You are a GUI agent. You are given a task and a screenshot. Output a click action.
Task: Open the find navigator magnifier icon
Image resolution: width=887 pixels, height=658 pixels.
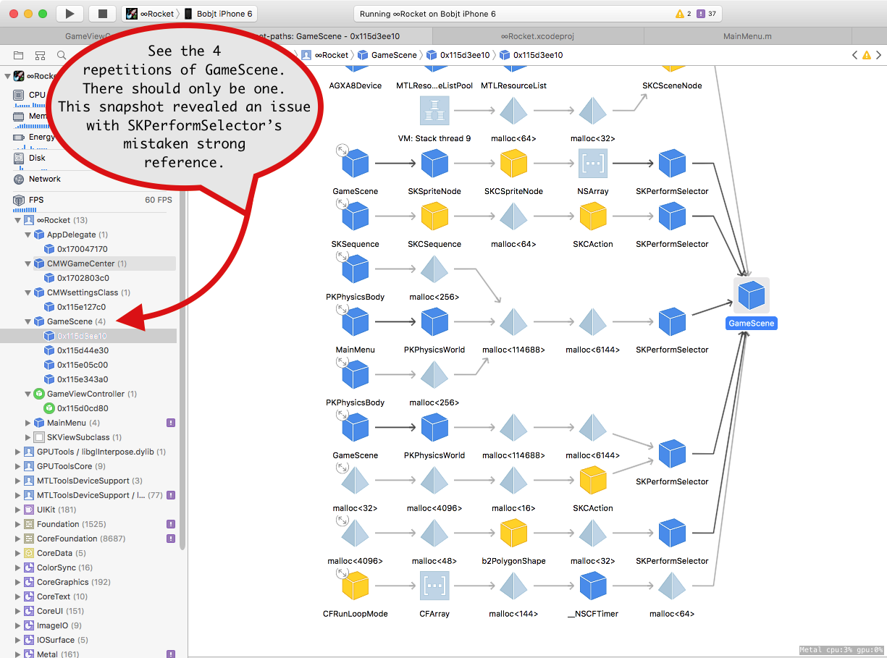pos(62,55)
